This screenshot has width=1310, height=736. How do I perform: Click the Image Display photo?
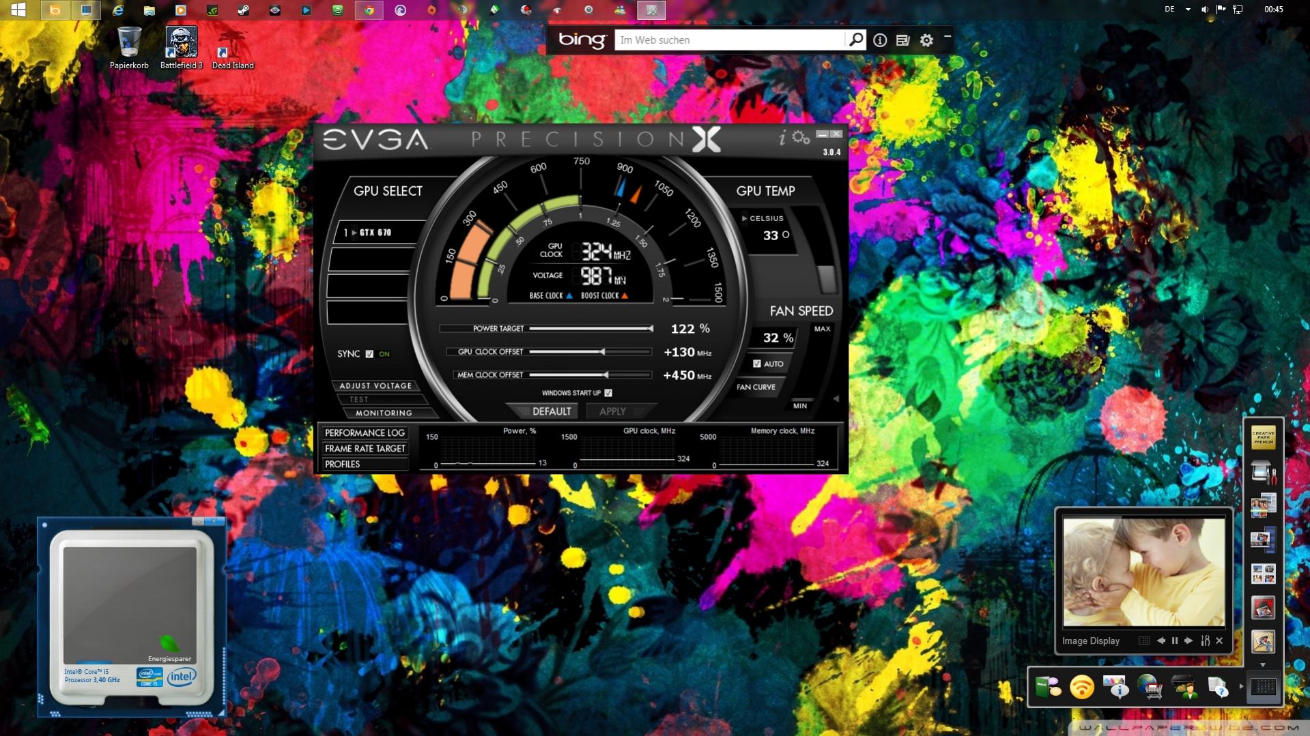1143,571
